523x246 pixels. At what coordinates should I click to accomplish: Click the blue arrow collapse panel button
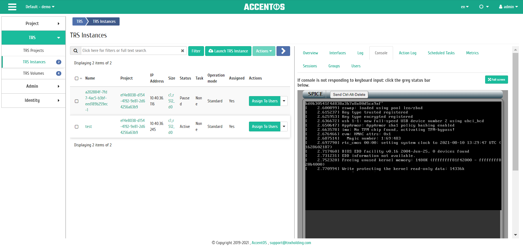tap(283, 51)
